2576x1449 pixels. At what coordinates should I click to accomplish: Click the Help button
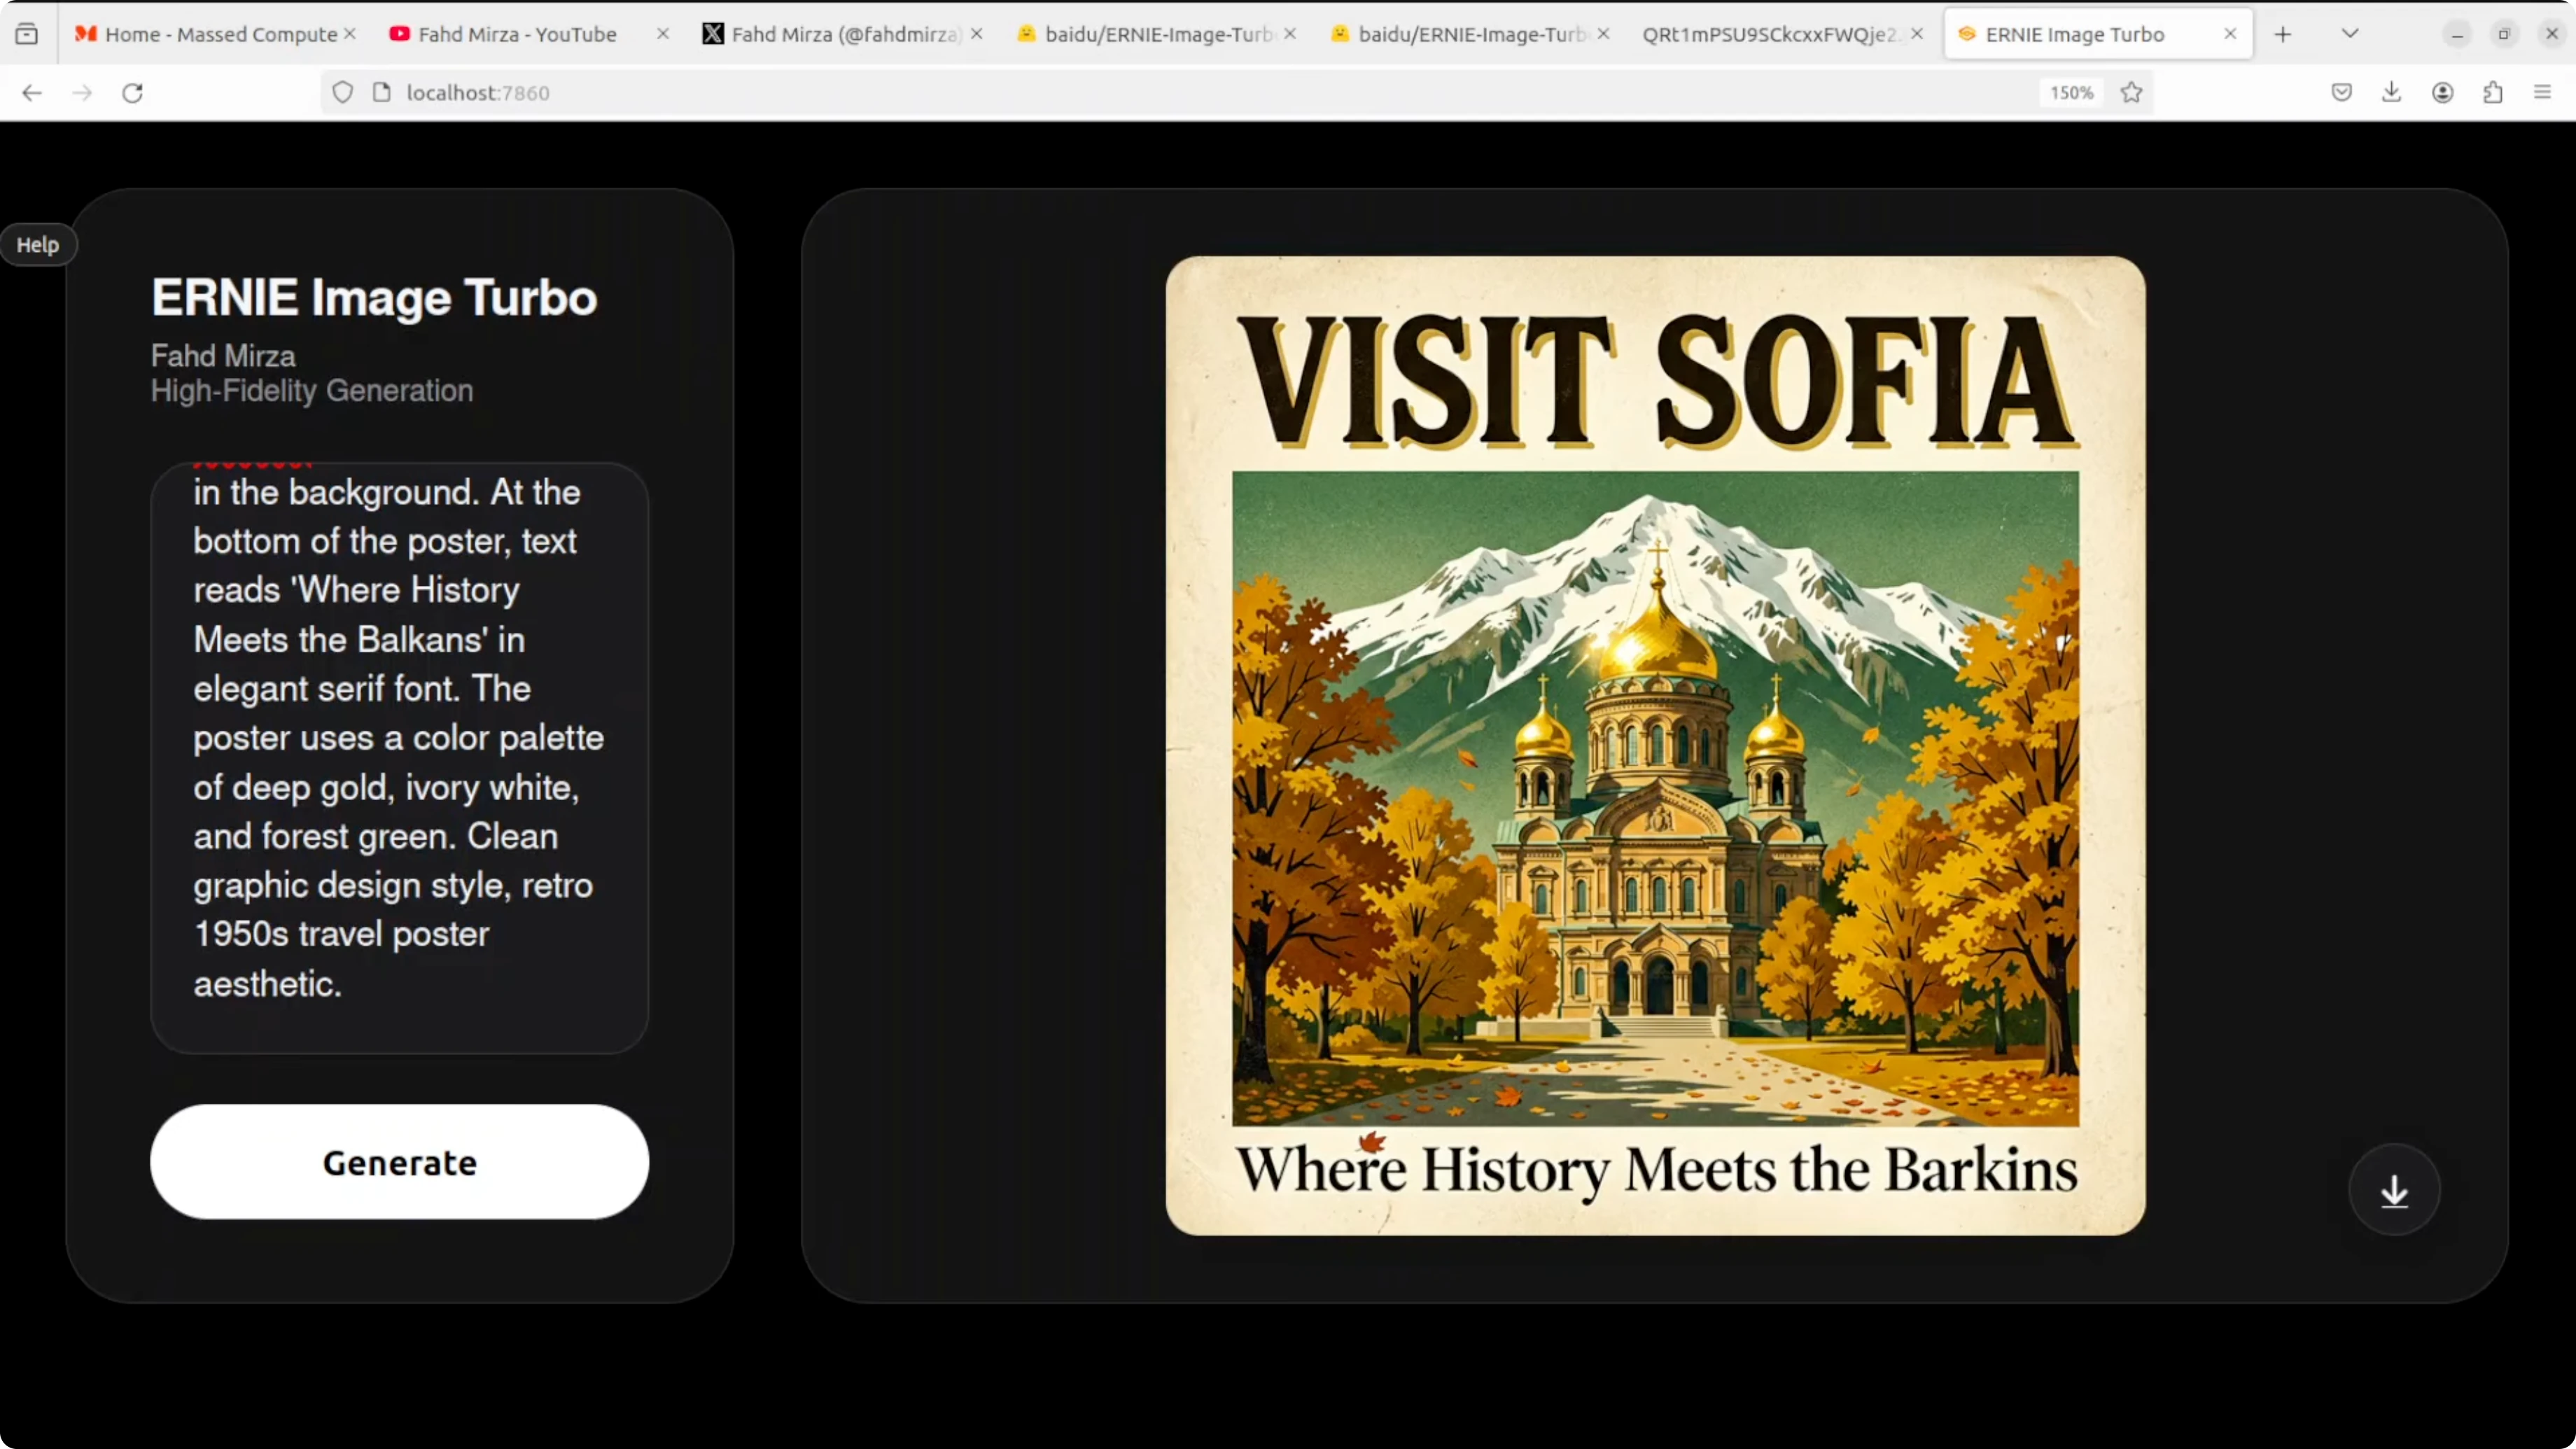click(38, 245)
